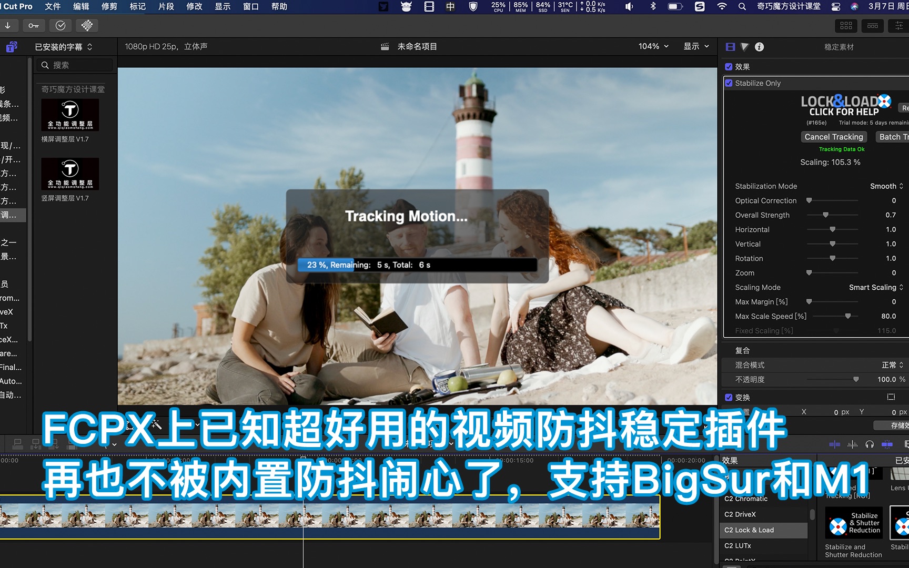The image size is (909, 568).
Task: Select Stabilize and Shutter Reduction effect thumbnail
Action: (855, 523)
